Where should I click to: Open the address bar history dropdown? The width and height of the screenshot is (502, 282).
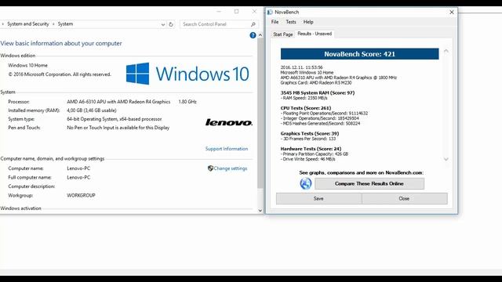[x=163, y=24]
